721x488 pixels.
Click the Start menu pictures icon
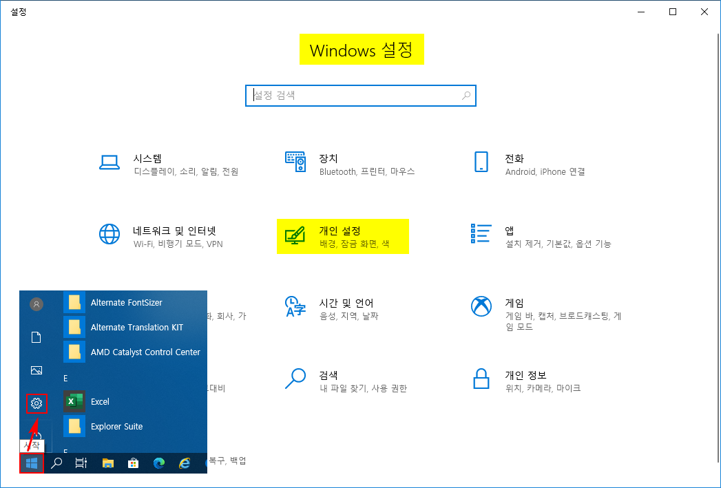click(36, 370)
